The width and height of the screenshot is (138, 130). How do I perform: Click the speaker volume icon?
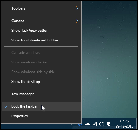click(x=101, y=124)
